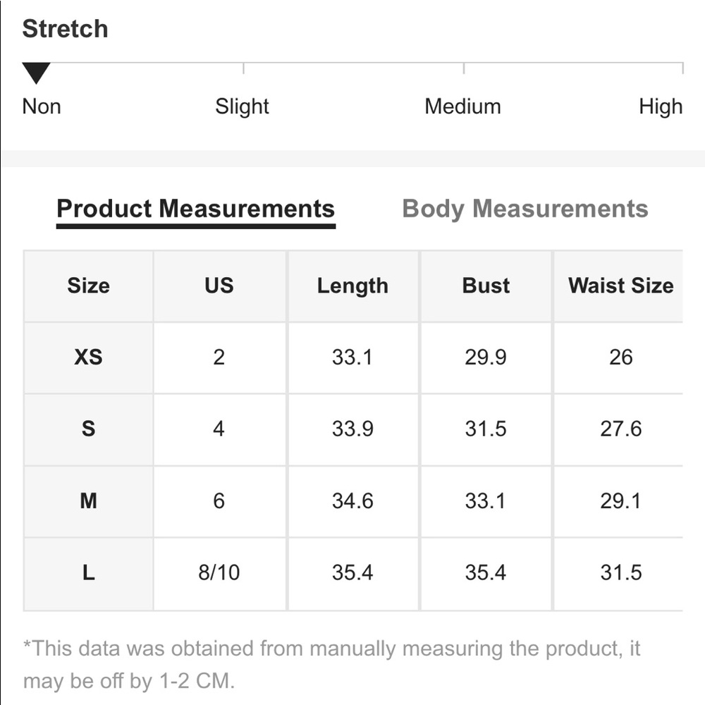The width and height of the screenshot is (705, 705).
Task: Select the S size row label
Action: pyautogui.click(x=88, y=429)
